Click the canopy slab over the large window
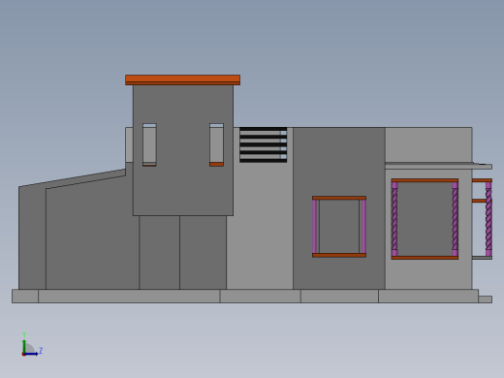The height and width of the screenshot is (378, 504). [438, 166]
